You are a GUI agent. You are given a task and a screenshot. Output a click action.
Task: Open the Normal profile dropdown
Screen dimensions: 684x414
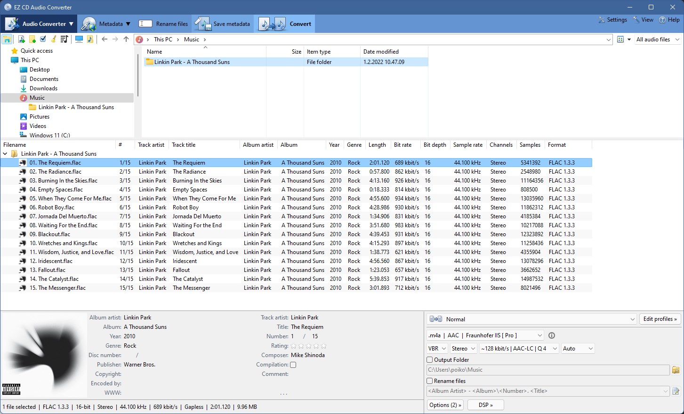click(x=531, y=319)
